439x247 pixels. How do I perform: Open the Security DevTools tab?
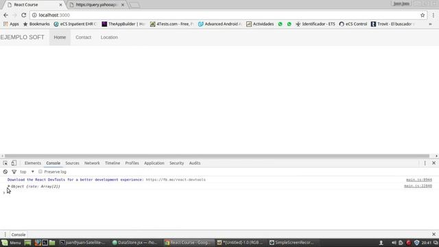click(177, 163)
